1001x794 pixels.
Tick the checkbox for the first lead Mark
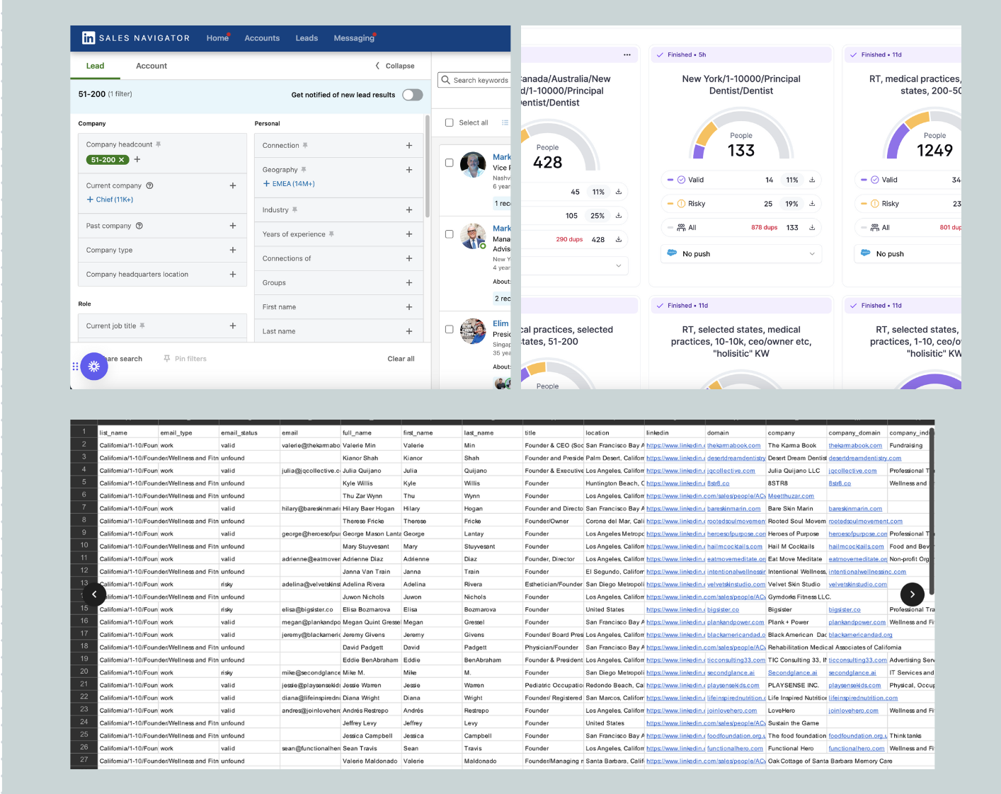(449, 163)
